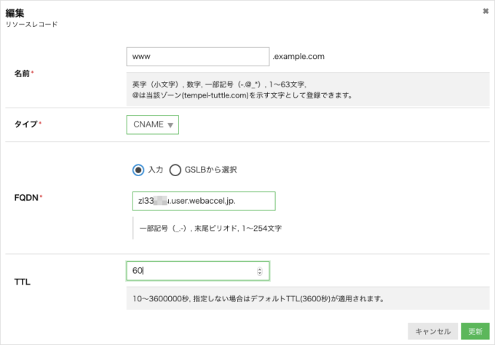
Task: Click the .example.com domain suffix text
Action: click(298, 56)
